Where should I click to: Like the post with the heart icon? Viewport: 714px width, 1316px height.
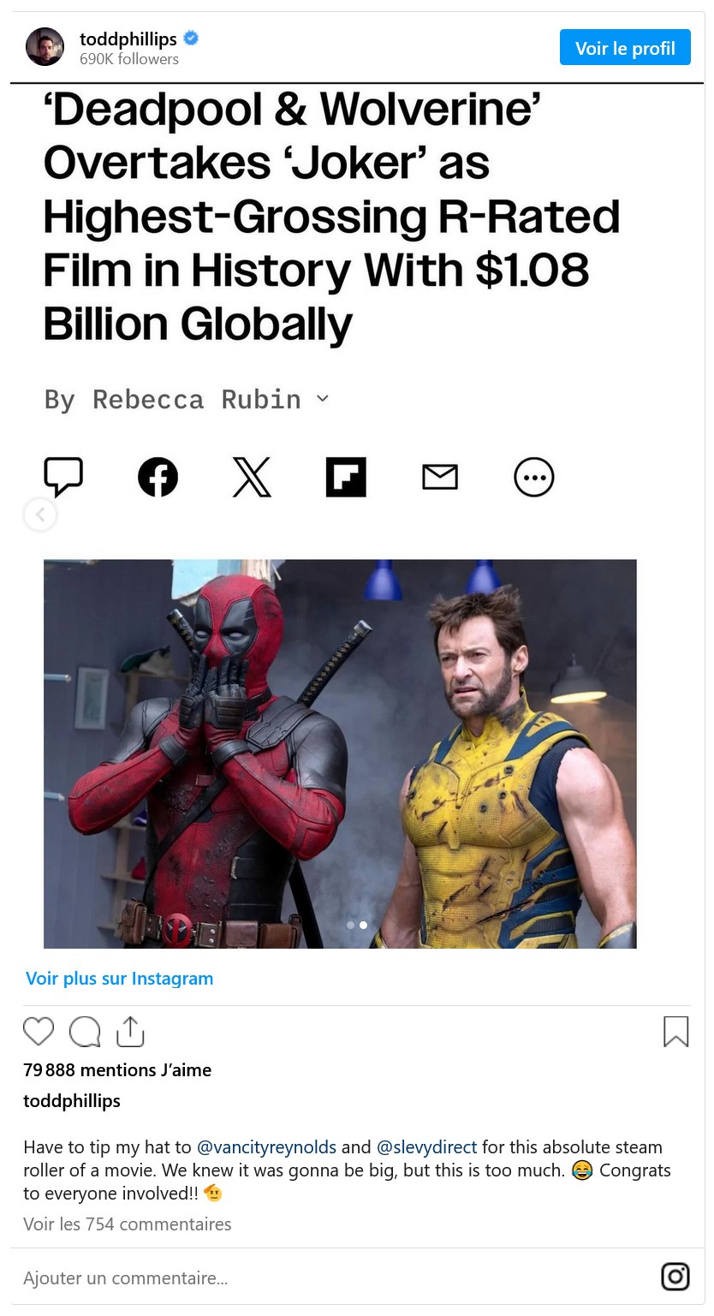coord(39,1032)
